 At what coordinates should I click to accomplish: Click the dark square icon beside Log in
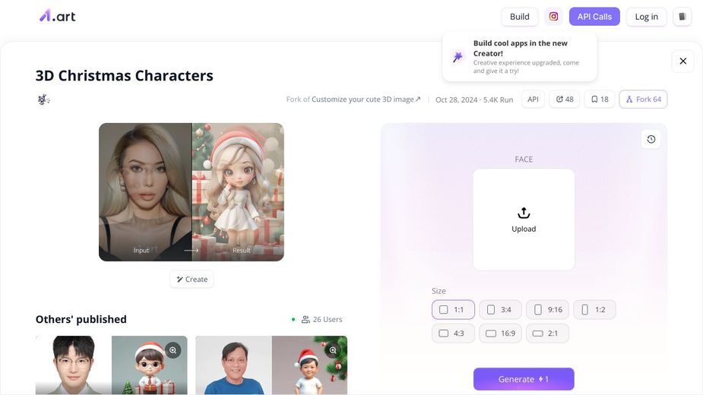point(682,17)
